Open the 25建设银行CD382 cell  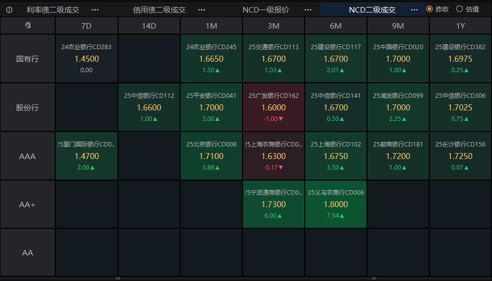click(x=460, y=59)
